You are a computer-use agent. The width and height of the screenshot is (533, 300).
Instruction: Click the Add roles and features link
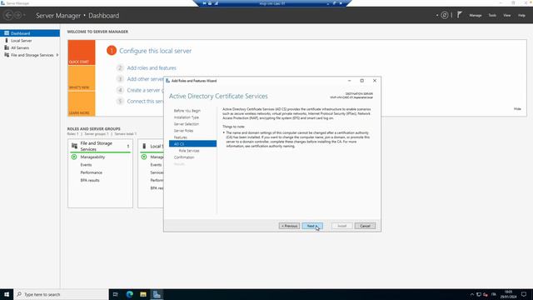(152, 68)
